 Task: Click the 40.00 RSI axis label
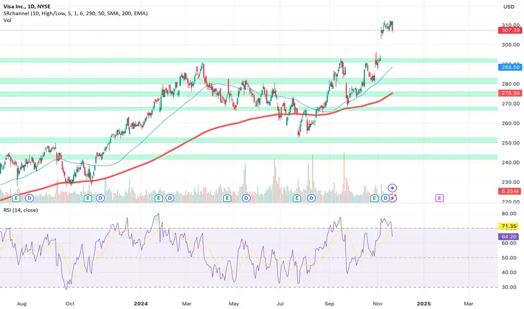point(509,272)
